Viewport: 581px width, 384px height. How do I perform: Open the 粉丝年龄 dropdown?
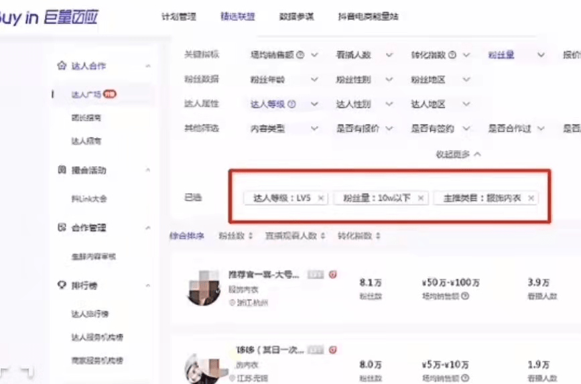pos(284,80)
